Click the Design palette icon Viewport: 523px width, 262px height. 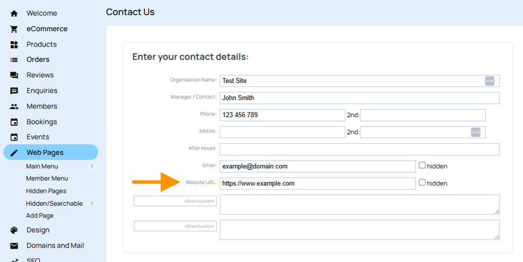click(x=14, y=230)
